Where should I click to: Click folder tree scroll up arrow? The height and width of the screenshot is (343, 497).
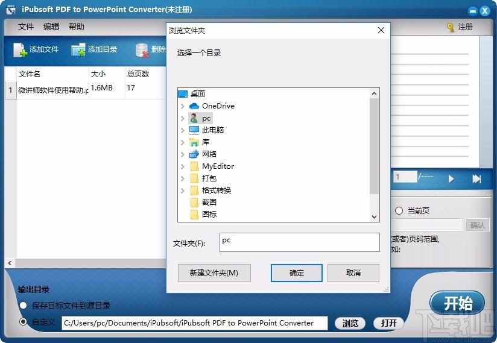374,94
